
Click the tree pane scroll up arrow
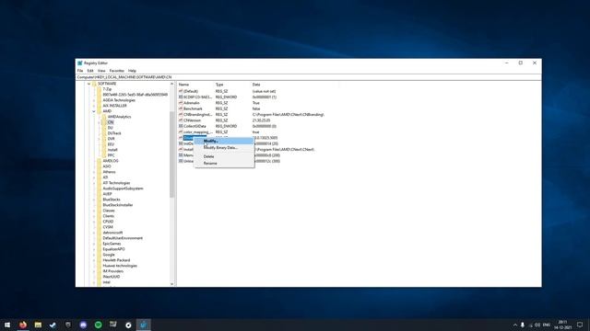coord(172,84)
